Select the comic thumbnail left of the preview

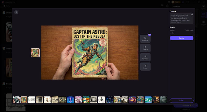click(35, 53)
